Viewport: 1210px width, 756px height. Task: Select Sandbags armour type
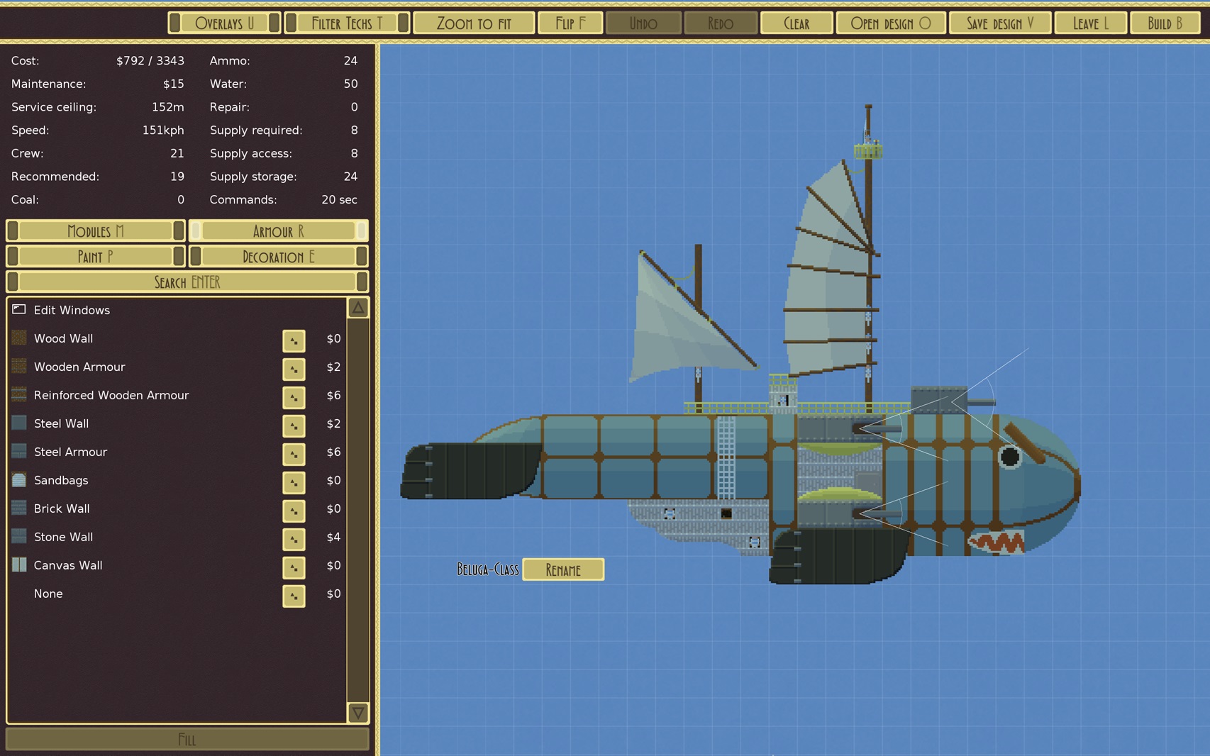[177, 480]
